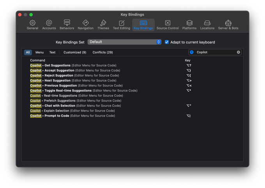Click the blue filter icon in search field
Screen dimensions: 265x188
coord(192,52)
